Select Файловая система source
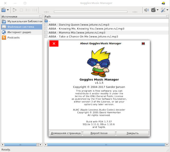Image resolution: width=170 pixels, height=152 pixels. [x=22, y=27]
